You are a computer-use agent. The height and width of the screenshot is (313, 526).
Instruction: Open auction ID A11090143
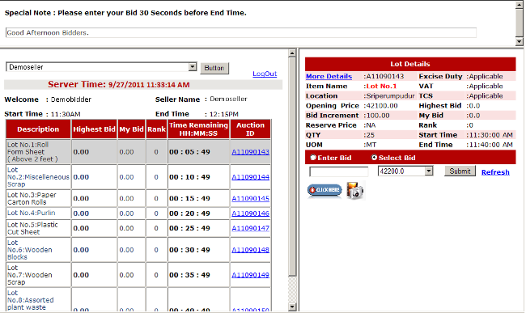[250, 152]
